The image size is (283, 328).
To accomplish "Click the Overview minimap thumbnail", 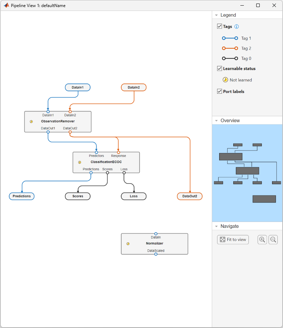I will pos(247,173).
